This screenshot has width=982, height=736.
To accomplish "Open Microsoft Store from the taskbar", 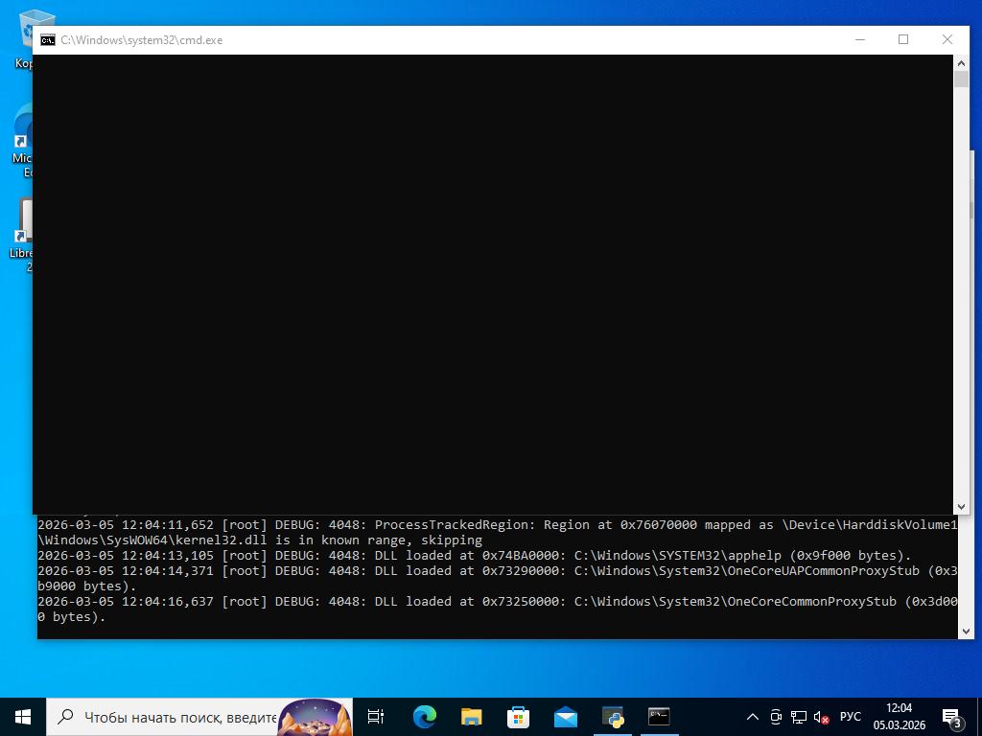I will click(x=518, y=717).
